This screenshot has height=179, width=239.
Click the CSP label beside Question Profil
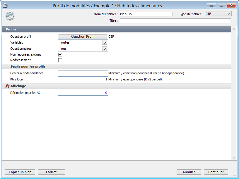click(x=111, y=37)
